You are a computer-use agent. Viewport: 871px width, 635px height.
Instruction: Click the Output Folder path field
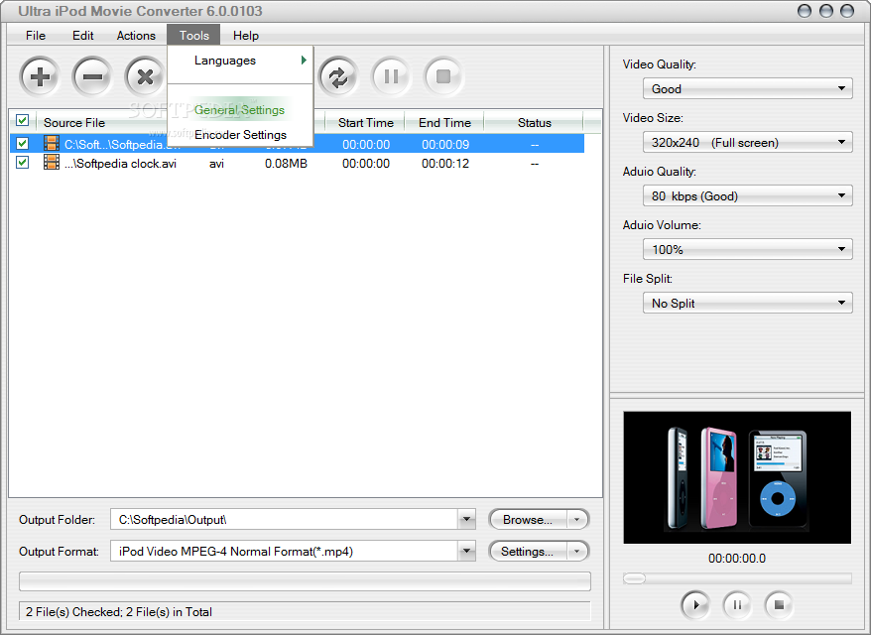[x=284, y=520]
